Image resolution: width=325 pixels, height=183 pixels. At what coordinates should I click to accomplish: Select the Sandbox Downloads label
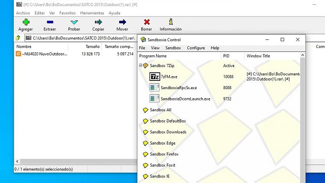[x=168, y=132]
